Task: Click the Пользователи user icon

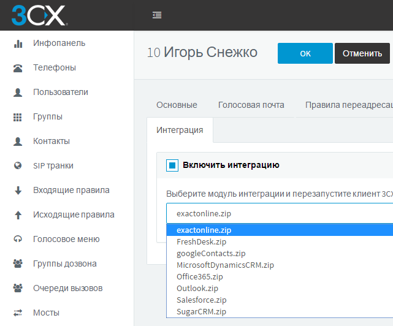Action: click(18, 92)
